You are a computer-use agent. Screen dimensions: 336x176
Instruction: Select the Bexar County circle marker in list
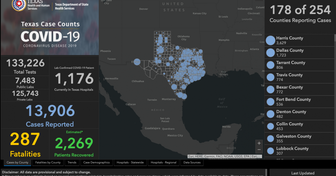tap(270, 89)
